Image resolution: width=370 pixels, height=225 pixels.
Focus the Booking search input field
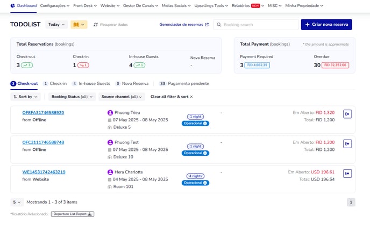pos(256,25)
